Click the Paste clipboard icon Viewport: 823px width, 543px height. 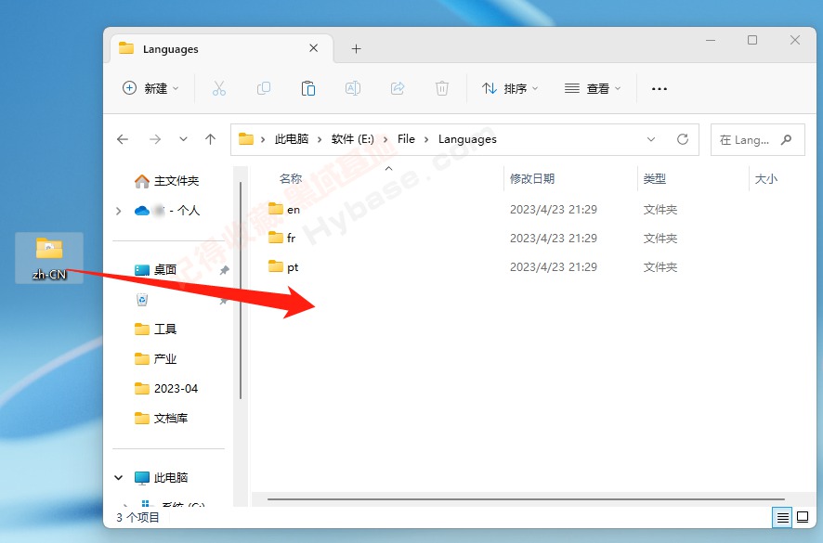[308, 89]
